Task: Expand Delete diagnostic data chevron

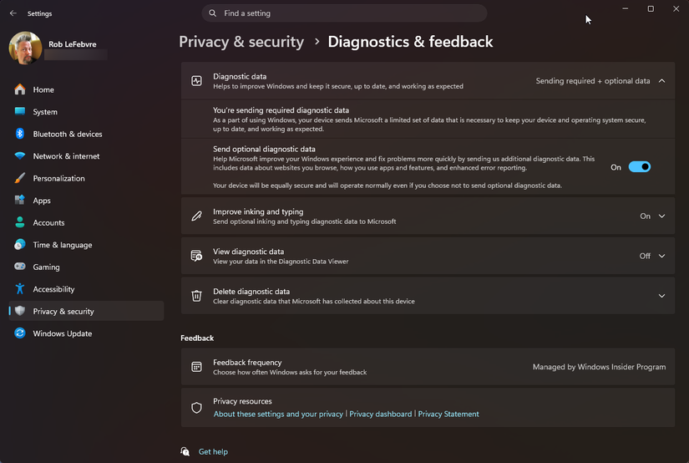Action: pyautogui.click(x=661, y=296)
